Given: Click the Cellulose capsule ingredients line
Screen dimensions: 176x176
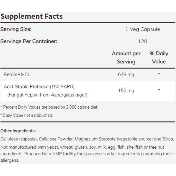Looking at the screenshot, I should (x=87, y=139).
